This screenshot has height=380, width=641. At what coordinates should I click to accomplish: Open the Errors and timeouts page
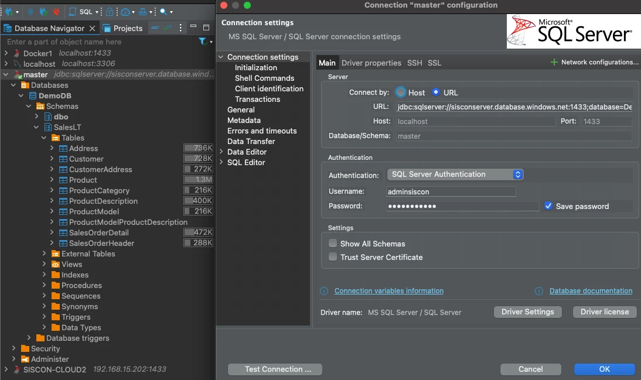(x=262, y=131)
